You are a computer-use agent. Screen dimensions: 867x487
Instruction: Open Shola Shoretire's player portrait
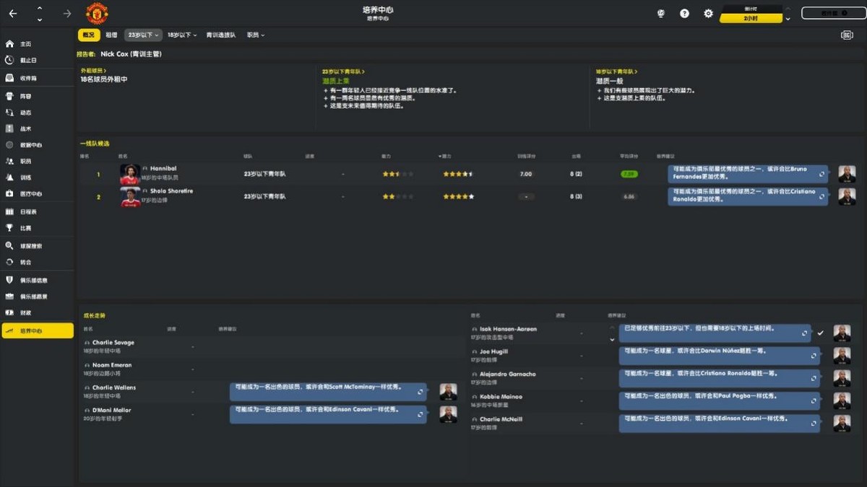point(130,197)
